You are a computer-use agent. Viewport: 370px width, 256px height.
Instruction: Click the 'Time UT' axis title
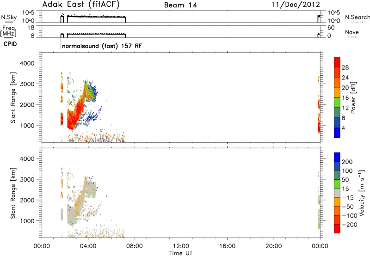point(181,253)
